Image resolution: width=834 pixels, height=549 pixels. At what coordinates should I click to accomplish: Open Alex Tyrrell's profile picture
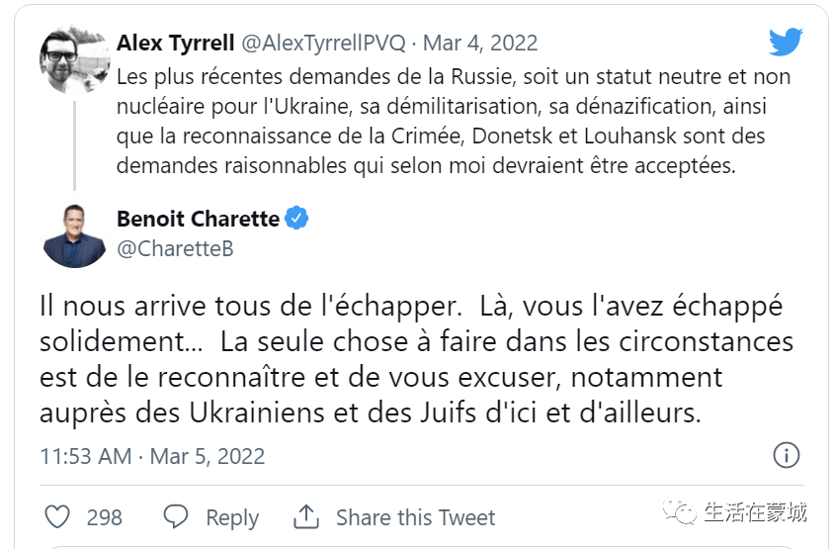point(74,60)
